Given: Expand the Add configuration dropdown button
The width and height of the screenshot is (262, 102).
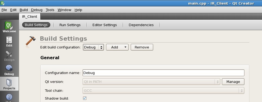Looking at the screenshot, I should coord(117,47).
